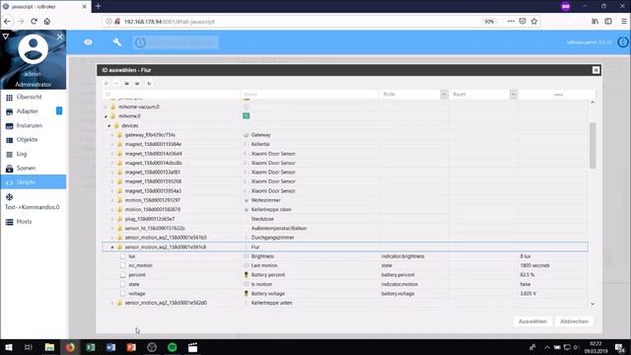Open Excel from the taskbar
The height and width of the screenshot is (355, 631).
[91, 347]
